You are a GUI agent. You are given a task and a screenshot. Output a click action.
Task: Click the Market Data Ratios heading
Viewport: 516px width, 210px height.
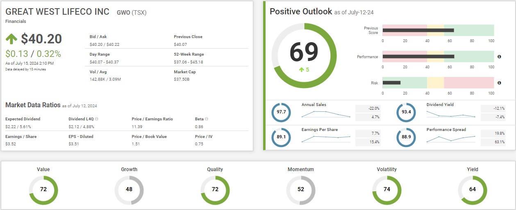tap(33, 105)
